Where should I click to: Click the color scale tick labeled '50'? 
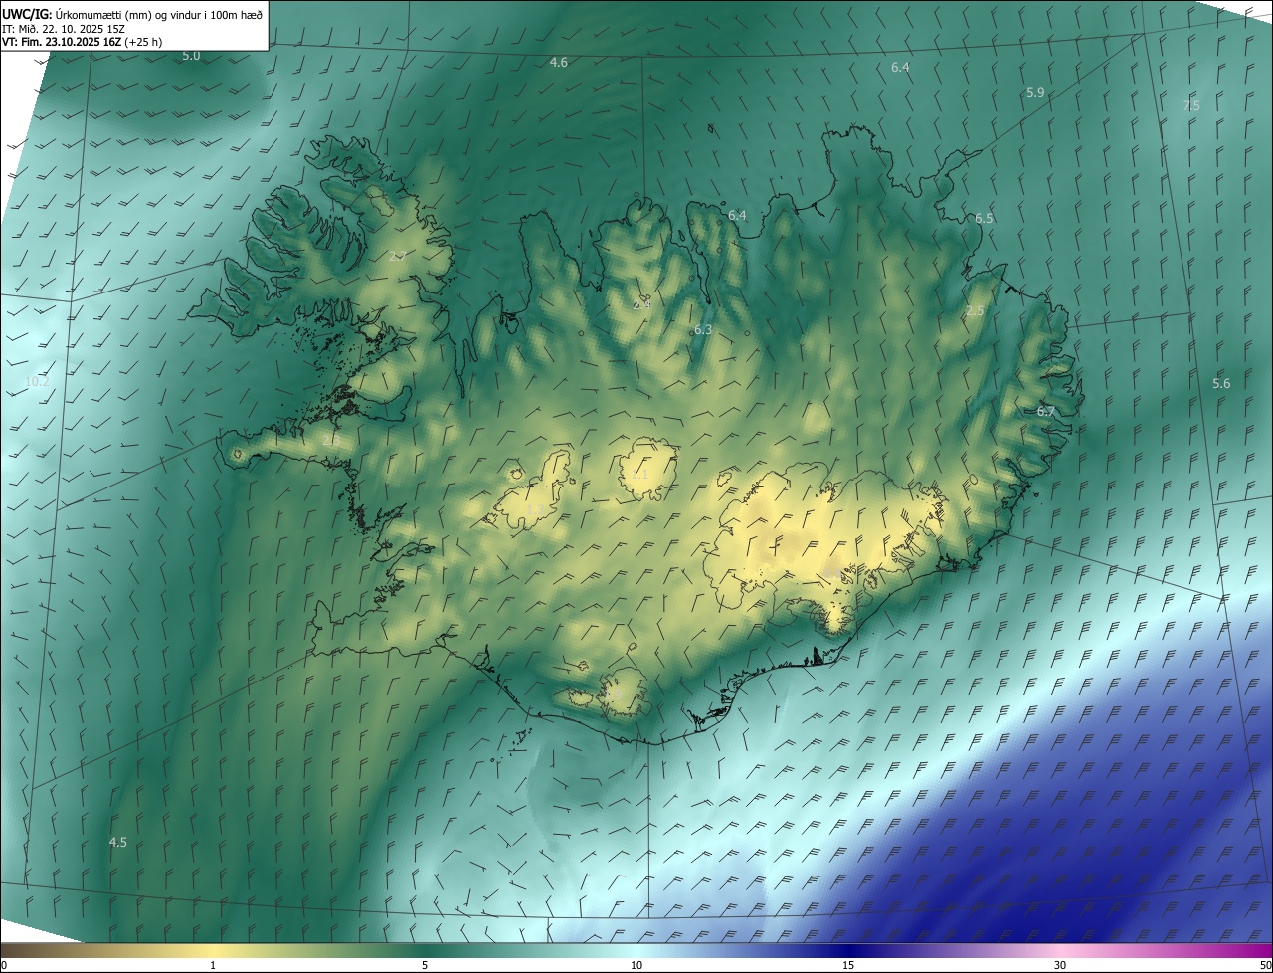tap(1265, 965)
